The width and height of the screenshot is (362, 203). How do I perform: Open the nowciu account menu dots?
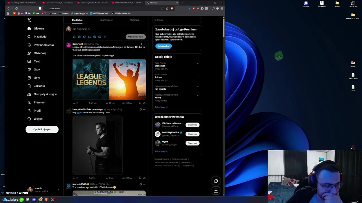point(59,190)
